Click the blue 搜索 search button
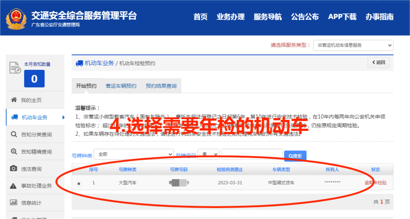 [x=295, y=156]
